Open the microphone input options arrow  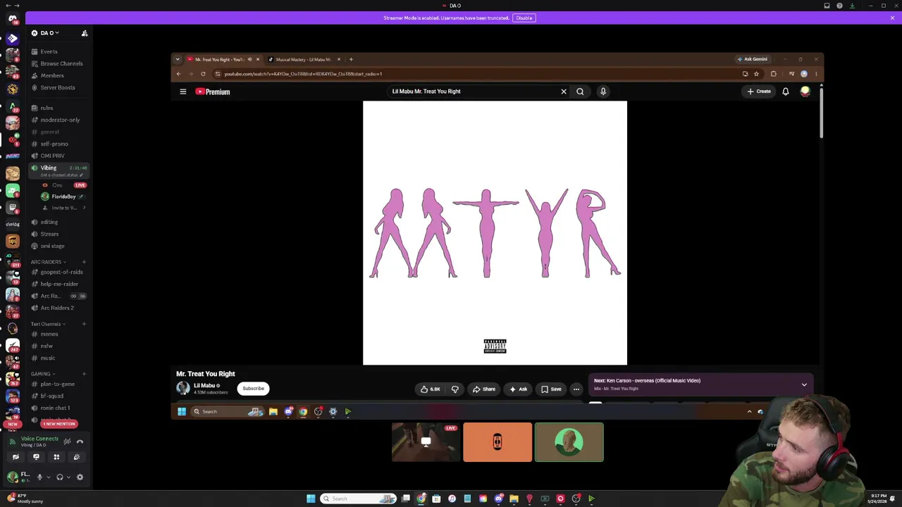click(x=48, y=477)
